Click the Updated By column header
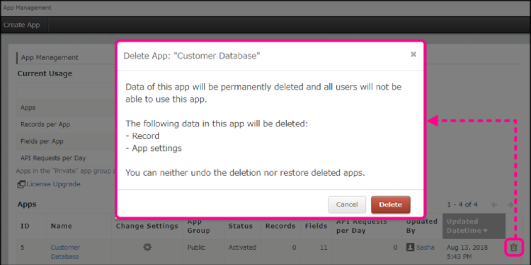The image size is (531, 265). [x=422, y=226]
